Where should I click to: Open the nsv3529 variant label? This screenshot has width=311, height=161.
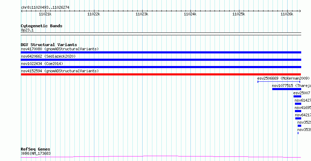coord(304,122)
